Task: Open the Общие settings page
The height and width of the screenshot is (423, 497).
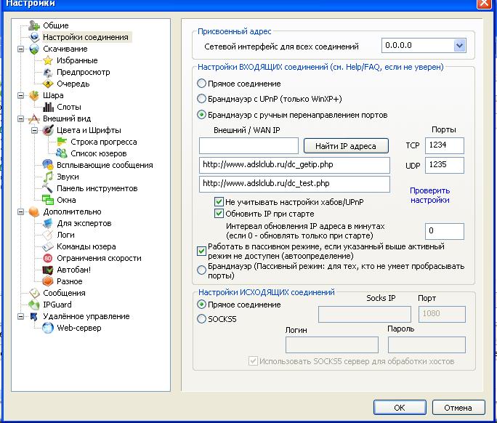Action: tap(55, 25)
